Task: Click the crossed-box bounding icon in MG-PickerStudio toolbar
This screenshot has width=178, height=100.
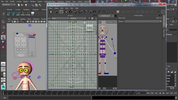Action: pyautogui.click(x=104, y=12)
